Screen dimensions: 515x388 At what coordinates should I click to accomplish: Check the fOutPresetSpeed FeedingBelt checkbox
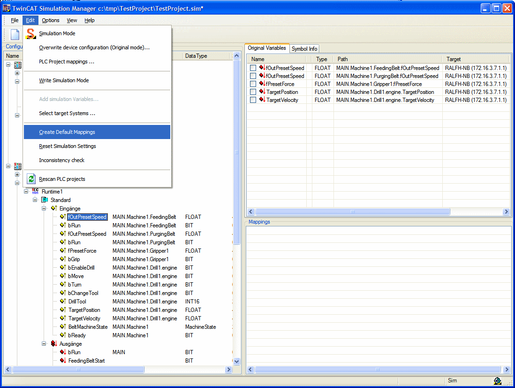coord(253,68)
